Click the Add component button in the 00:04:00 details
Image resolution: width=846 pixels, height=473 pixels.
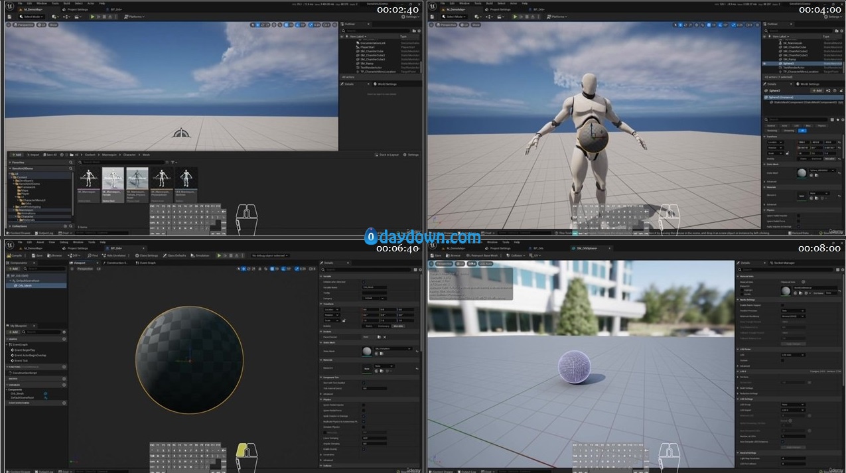[x=817, y=90]
